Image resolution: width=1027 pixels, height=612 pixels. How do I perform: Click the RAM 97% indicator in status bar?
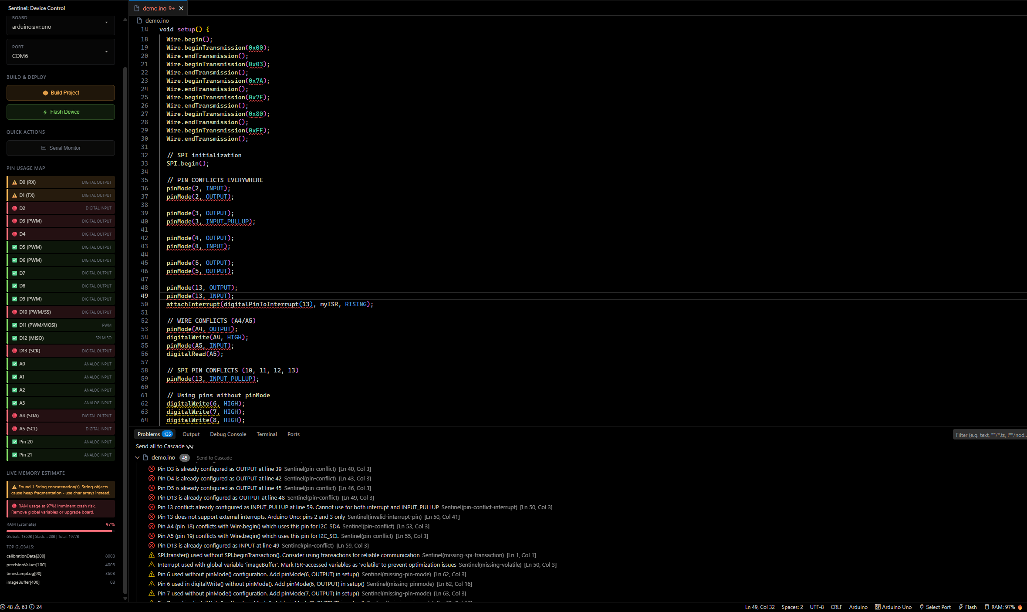(1003, 607)
